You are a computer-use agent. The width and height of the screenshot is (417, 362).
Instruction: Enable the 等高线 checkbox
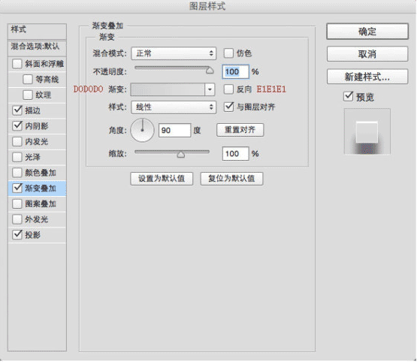(x=28, y=79)
